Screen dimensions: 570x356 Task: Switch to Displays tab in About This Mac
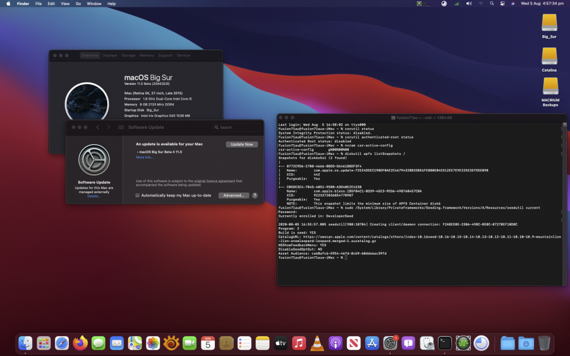(x=110, y=56)
